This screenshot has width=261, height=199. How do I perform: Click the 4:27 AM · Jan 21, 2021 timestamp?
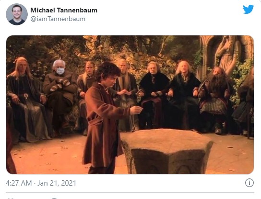click(x=41, y=183)
